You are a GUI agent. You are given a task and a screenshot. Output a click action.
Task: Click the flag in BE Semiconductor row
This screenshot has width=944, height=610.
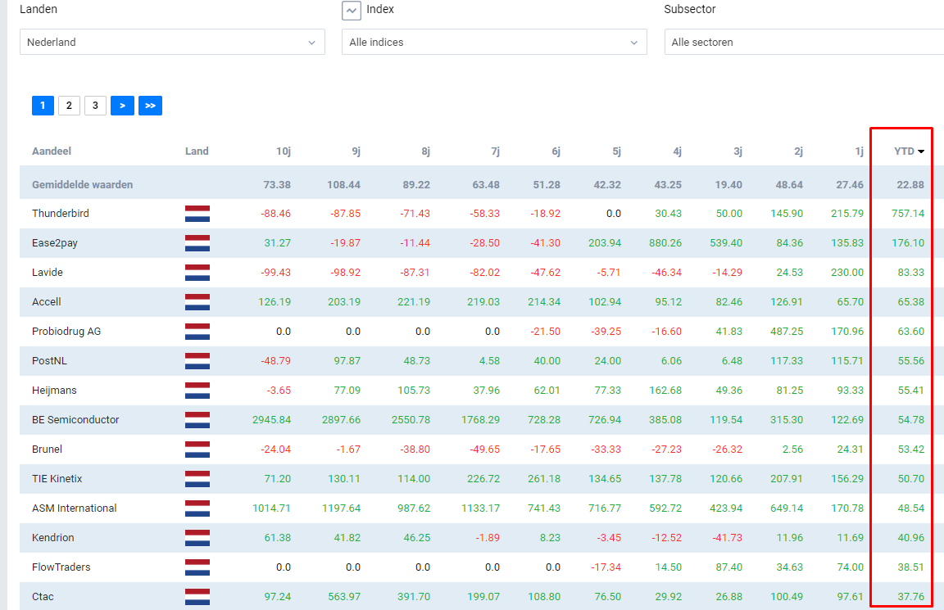coord(197,420)
